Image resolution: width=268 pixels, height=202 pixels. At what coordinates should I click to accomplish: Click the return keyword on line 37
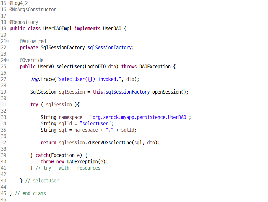48,143
